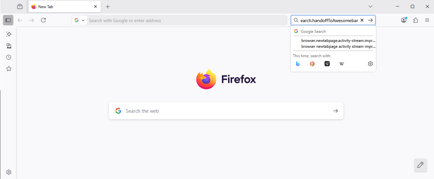Open the History sidebar panel
The width and height of the screenshot is (434, 179).
pos(9,57)
